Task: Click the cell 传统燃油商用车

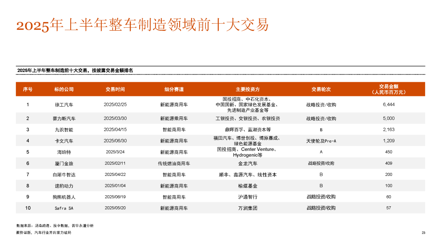Action: (174, 164)
